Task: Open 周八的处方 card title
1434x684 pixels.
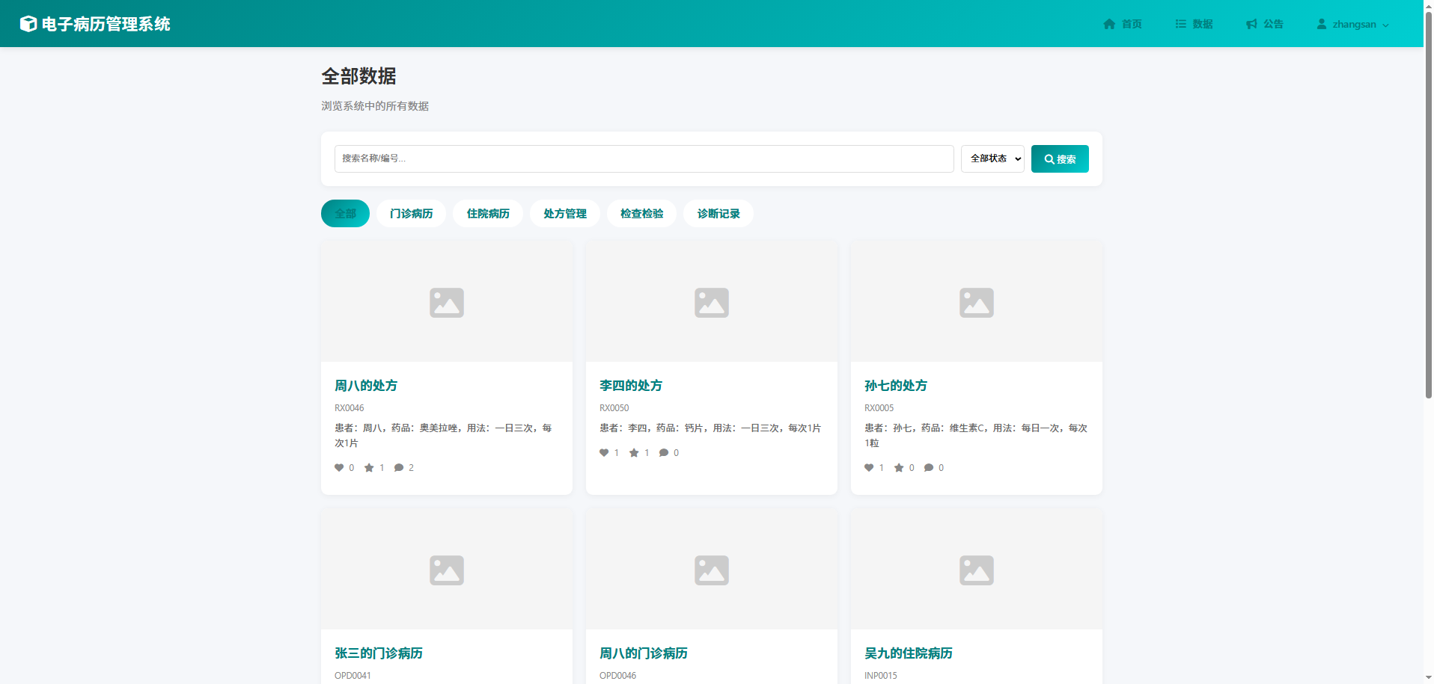Action: point(366,386)
